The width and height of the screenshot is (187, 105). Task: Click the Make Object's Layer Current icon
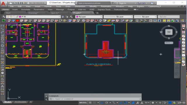coord(63,17)
